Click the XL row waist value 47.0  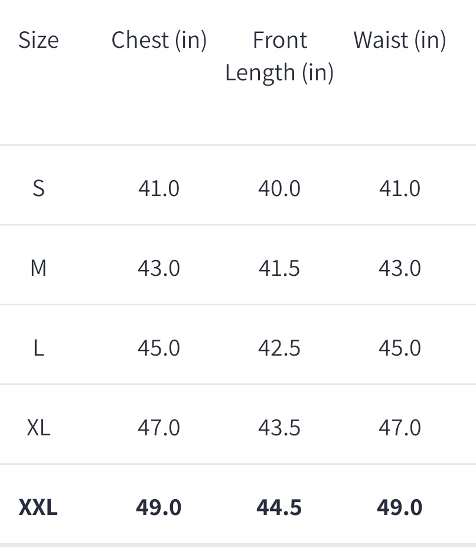tap(400, 427)
